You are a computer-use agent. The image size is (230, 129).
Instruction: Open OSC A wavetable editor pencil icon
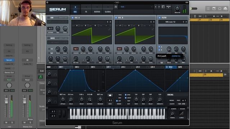[x=109, y=29]
